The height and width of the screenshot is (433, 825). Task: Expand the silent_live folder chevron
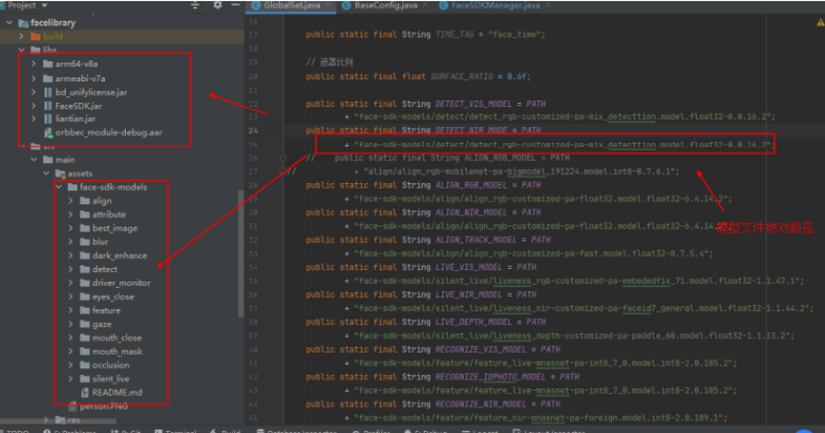pyautogui.click(x=71, y=379)
